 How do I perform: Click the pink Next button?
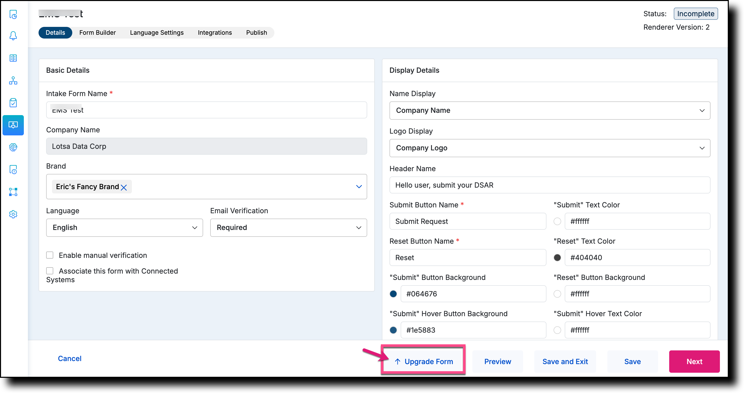click(694, 362)
